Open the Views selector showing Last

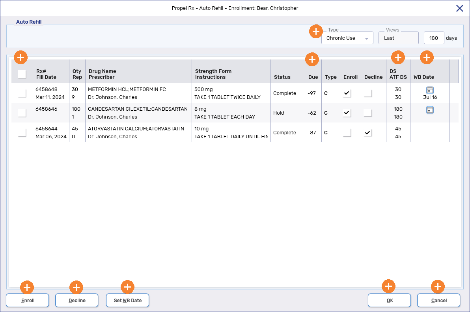[398, 38]
